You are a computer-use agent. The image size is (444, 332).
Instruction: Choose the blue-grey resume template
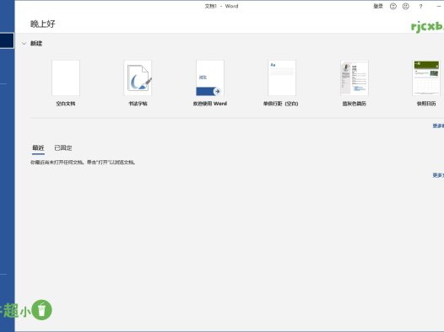(355, 78)
